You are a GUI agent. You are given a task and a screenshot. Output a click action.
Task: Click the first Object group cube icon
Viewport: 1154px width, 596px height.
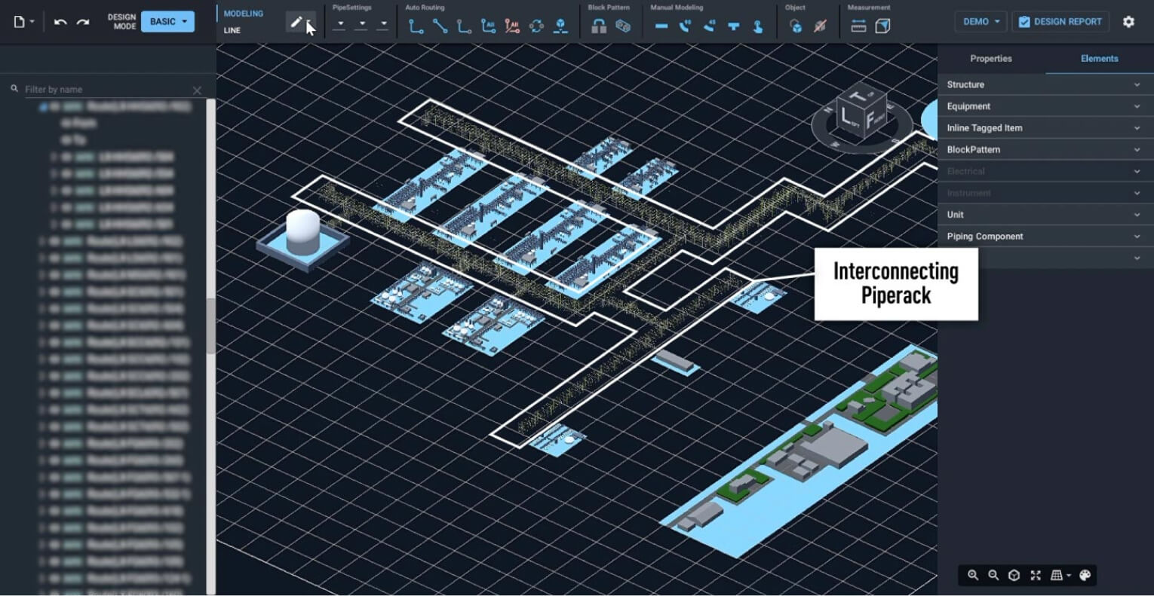796,26
